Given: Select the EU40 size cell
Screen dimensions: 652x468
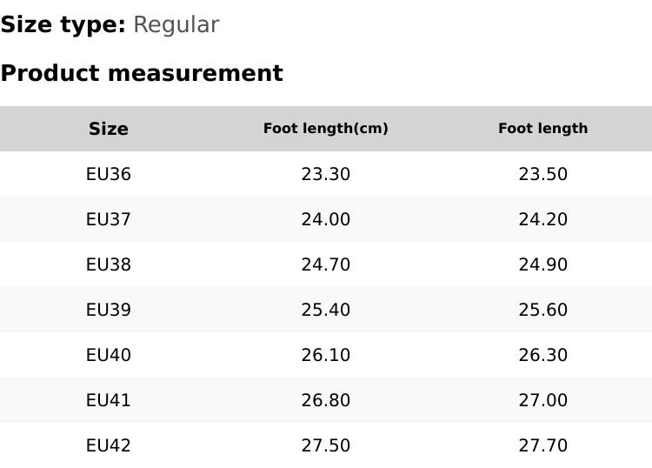Looking at the screenshot, I should 109,355.
